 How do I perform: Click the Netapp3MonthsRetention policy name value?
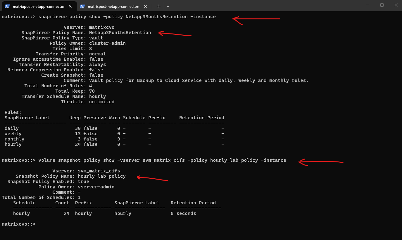pos(120,33)
